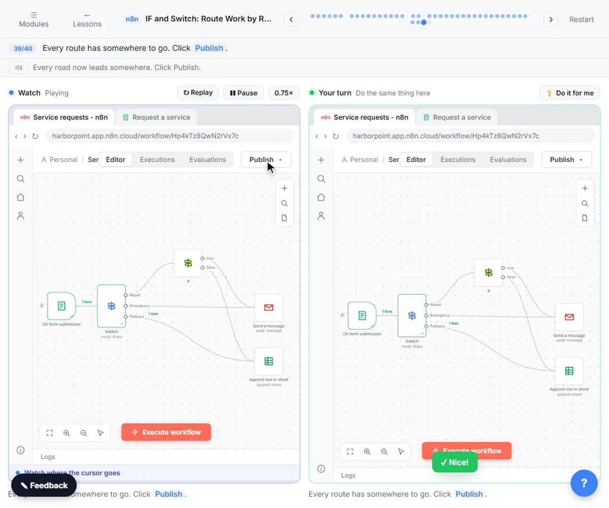This screenshot has width=609, height=508.
Task: Pause the Watch demo playback
Action: pos(244,93)
